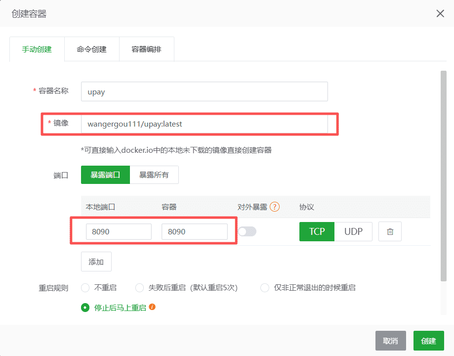Click the 容器 port field showing 8090
The image size is (454, 356).
195,231
